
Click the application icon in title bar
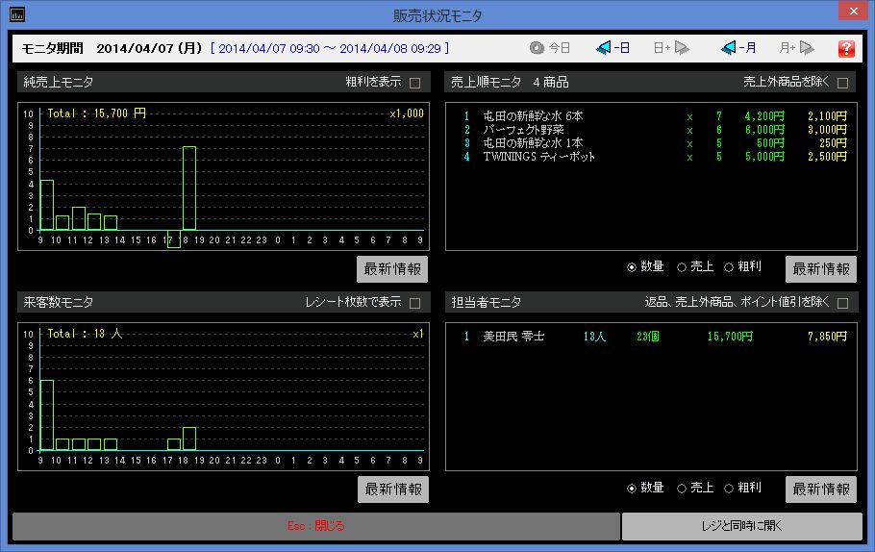[x=17, y=14]
